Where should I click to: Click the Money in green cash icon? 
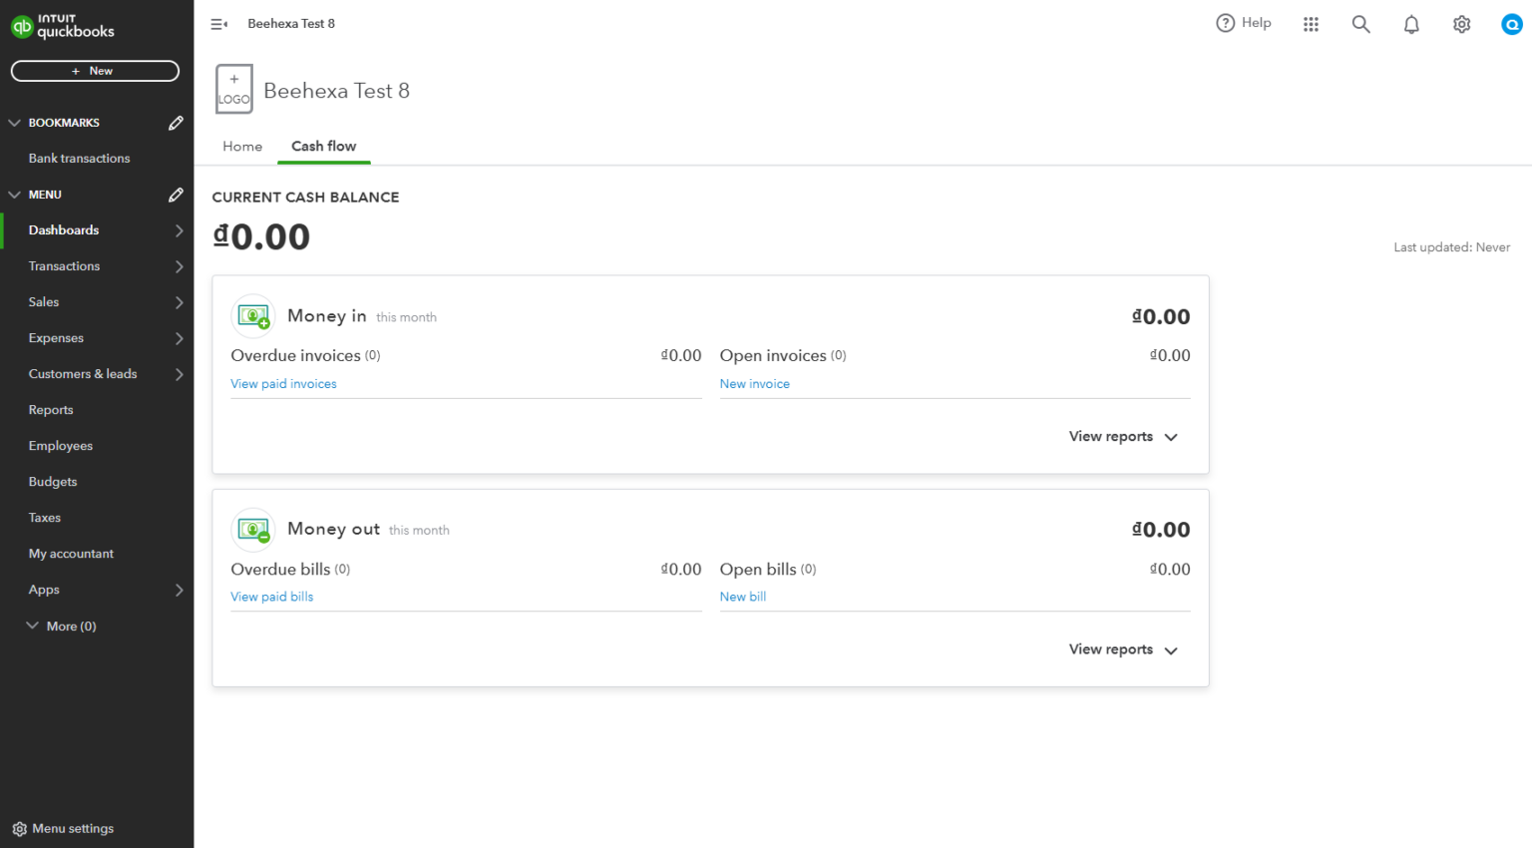point(252,315)
